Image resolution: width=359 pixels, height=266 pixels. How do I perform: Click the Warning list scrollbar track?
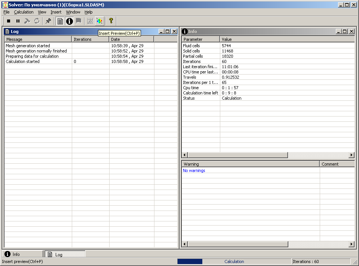pos(318,244)
